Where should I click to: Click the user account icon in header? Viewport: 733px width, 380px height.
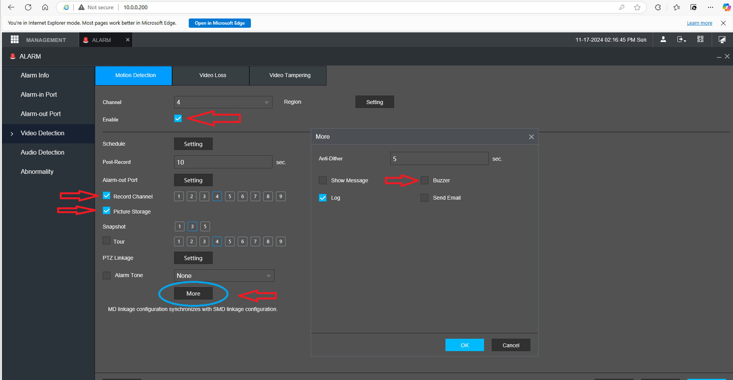pos(663,39)
